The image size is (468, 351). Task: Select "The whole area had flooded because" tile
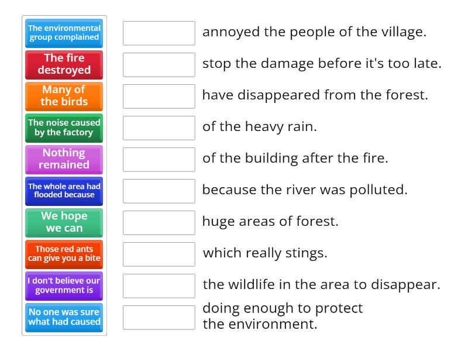(64, 191)
